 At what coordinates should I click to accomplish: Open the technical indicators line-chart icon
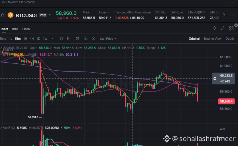(x=69, y=39)
